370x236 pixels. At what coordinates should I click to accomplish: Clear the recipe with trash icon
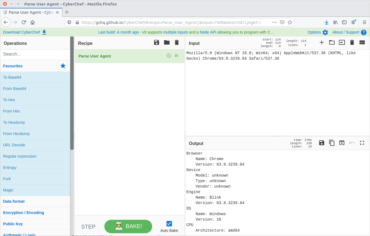(x=177, y=42)
